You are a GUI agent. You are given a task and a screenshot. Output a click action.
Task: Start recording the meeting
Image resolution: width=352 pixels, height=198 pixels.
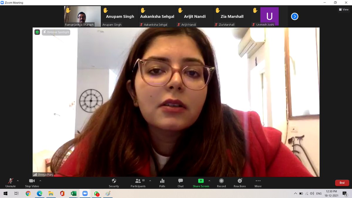click(x=221, y=183)
